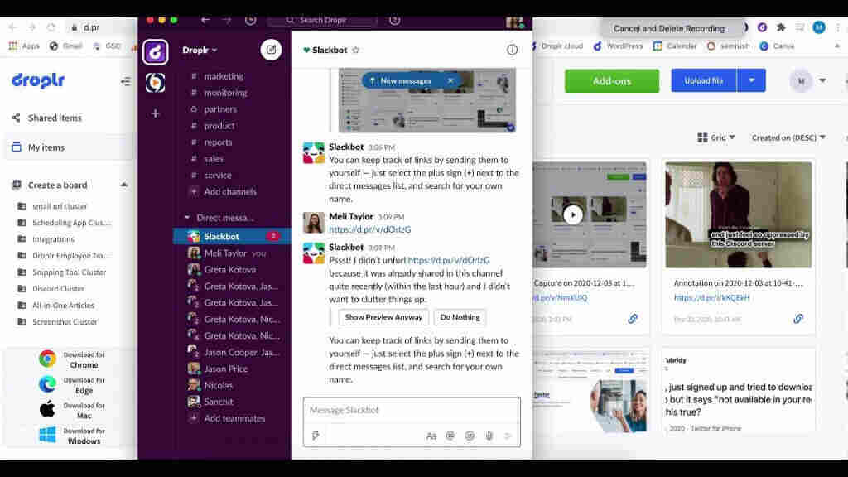The image size is (848, 477).
Task: Open Slack history clock icon
Action: click(x=250, y=20)
